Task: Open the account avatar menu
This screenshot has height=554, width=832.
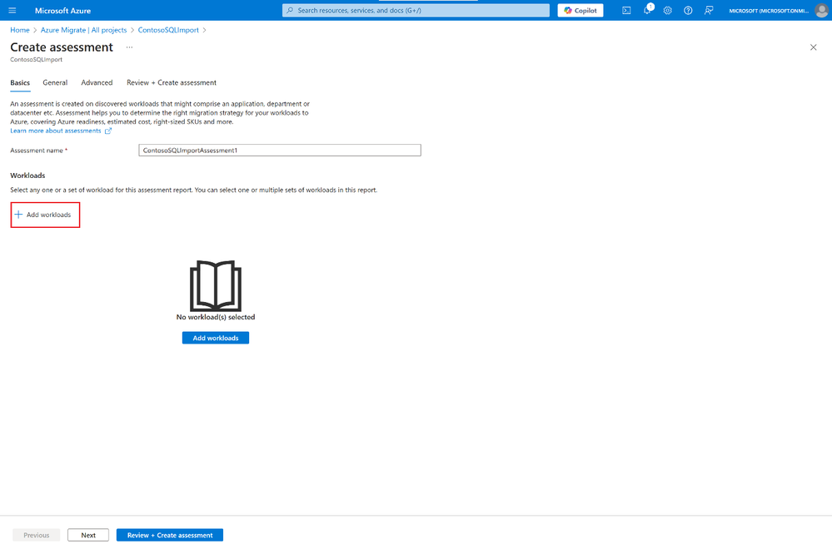Action: click(x=821, y=11)
